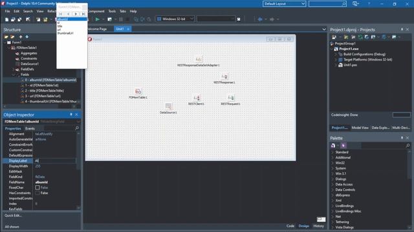This screenshot has height=232, width=414.
Task: Pin the Object Inspector panel
Action: click(x=71, y=115)
